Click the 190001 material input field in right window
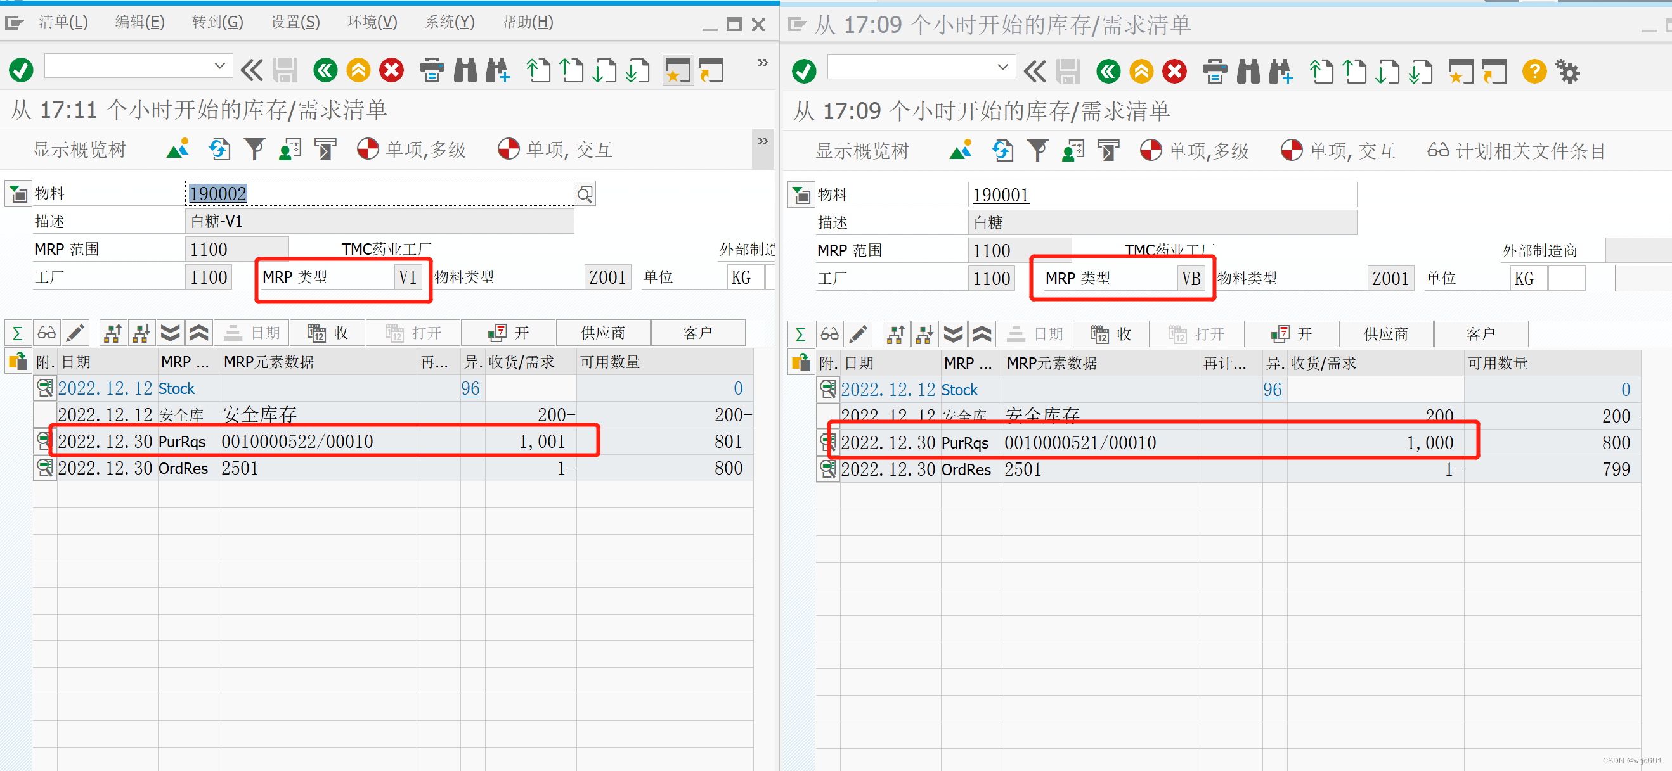 1162,195
